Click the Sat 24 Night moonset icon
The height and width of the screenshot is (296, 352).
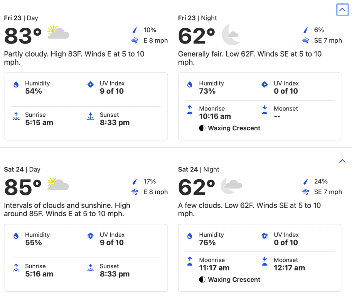[264, 262]
